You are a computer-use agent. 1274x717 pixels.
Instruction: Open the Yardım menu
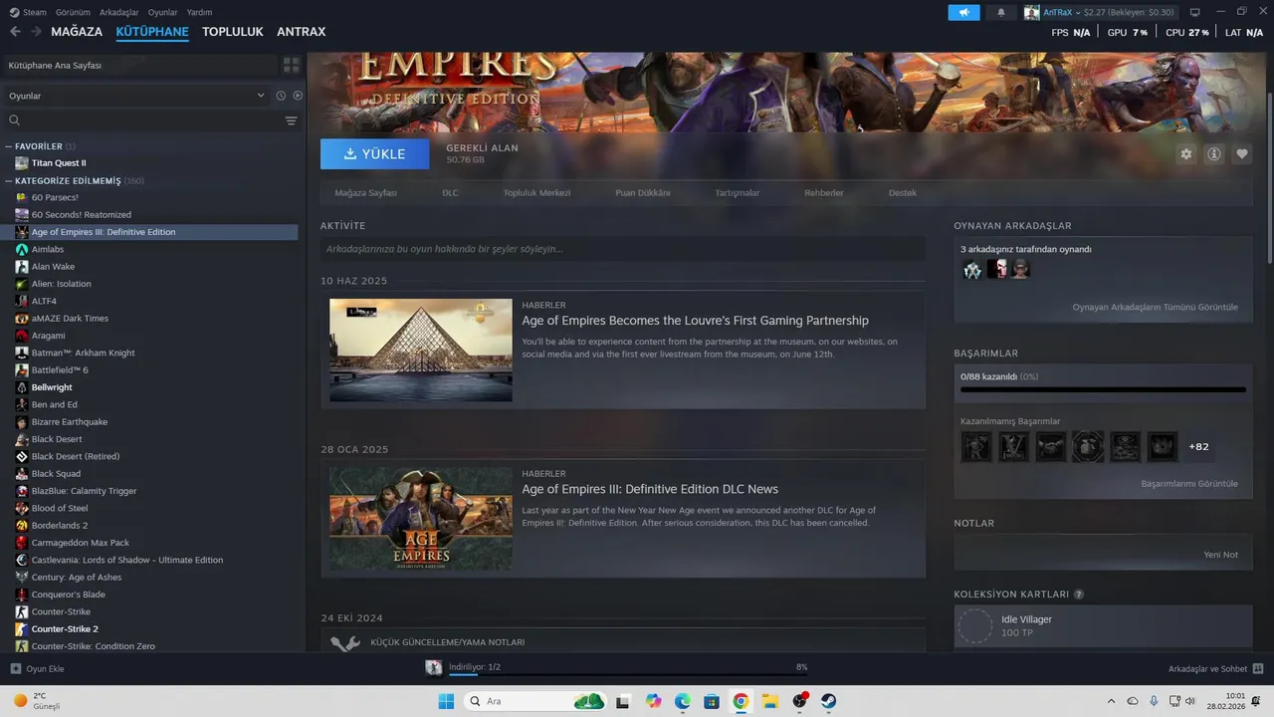pos(200,12)
